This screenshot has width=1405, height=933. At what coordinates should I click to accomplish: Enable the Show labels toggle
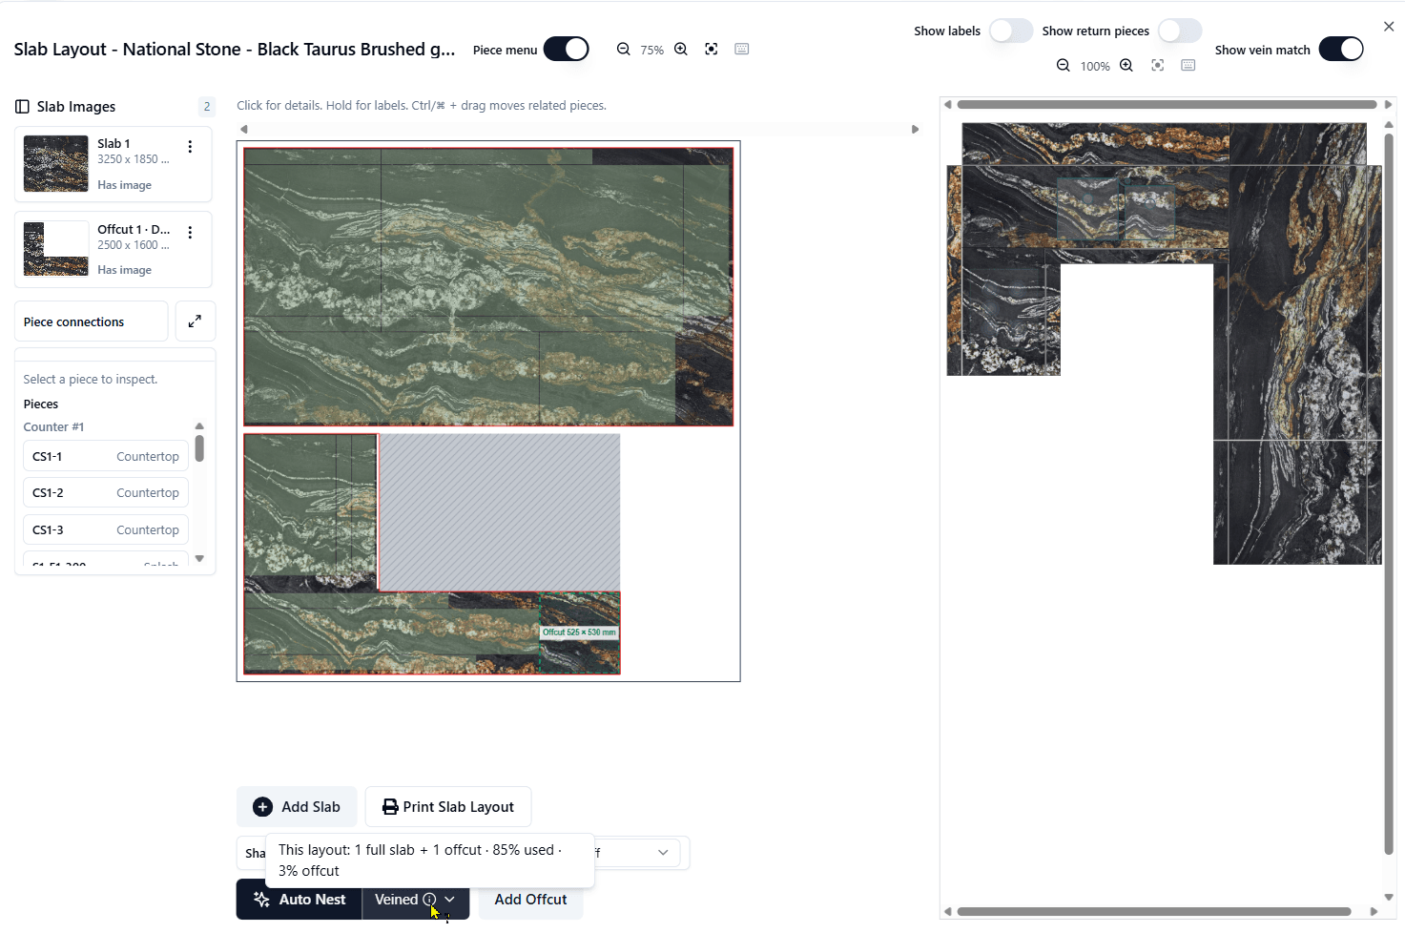tap(1011, 31)
